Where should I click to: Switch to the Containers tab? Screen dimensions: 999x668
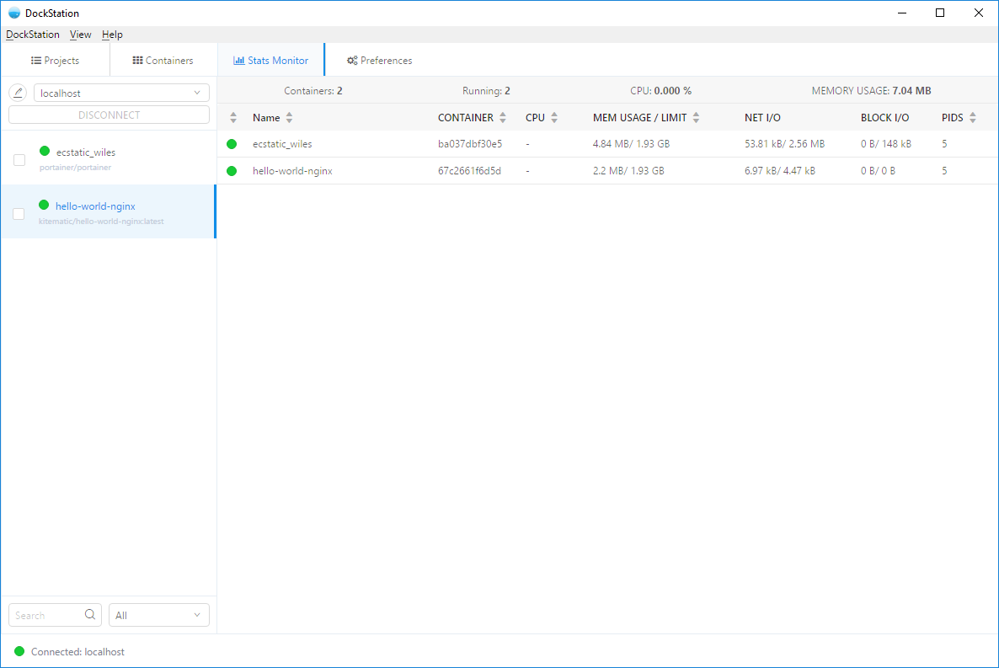[x=163, y=61]
